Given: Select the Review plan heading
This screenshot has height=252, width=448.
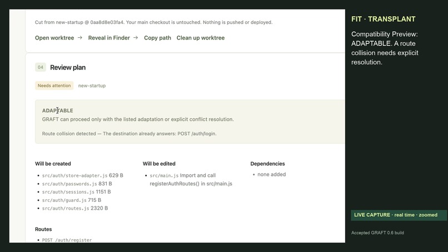Looking at the screenshot, I should pyautogui.click(x=68, y=67).
